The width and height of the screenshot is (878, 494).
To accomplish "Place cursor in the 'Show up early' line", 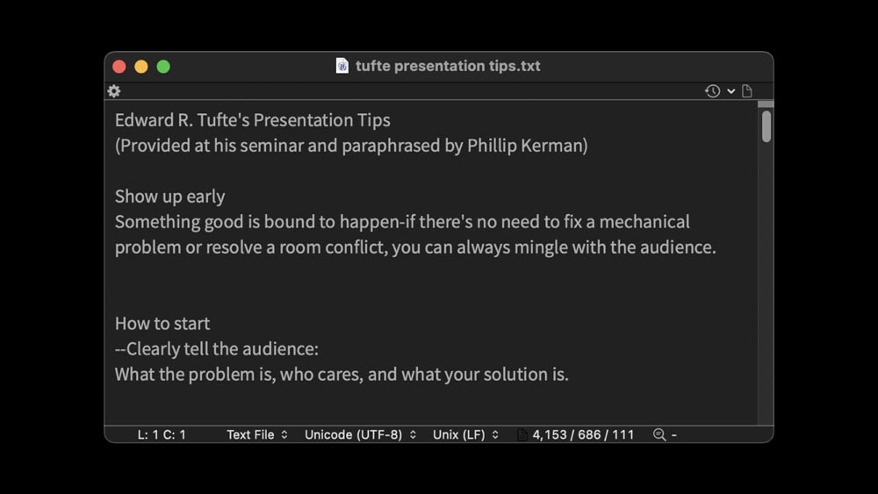I will (170, 197).
